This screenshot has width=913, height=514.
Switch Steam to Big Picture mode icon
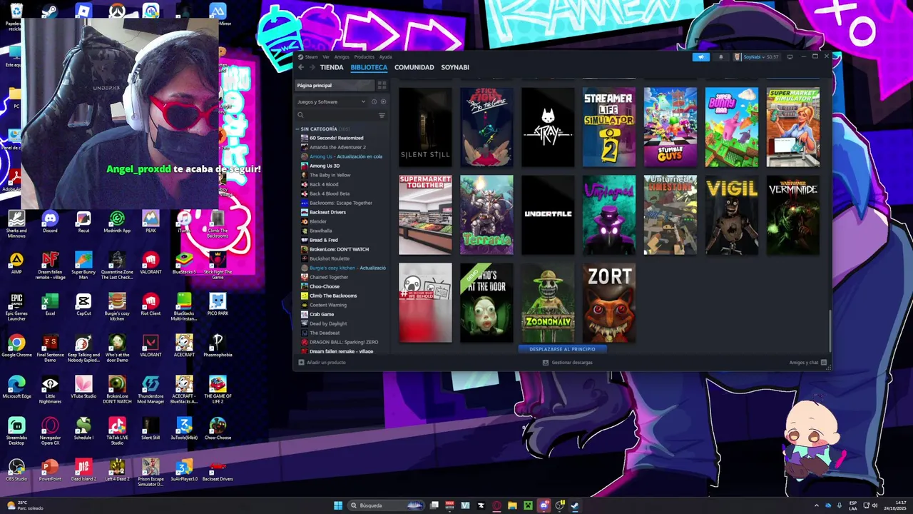point(790,57)
